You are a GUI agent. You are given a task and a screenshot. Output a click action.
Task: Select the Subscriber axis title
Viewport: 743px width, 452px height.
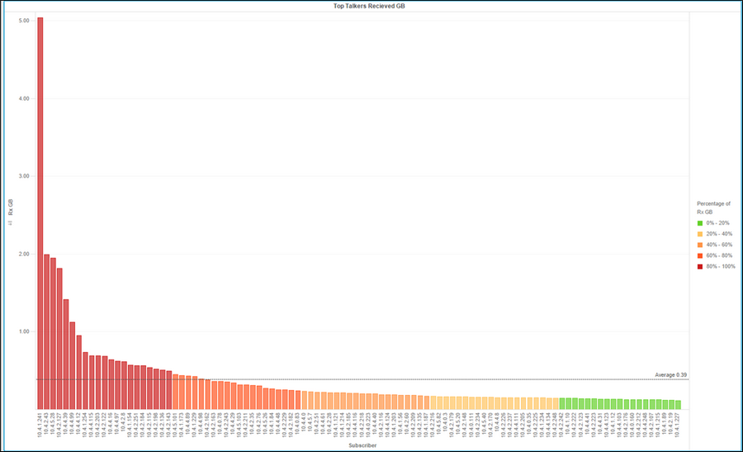[362, 445]
